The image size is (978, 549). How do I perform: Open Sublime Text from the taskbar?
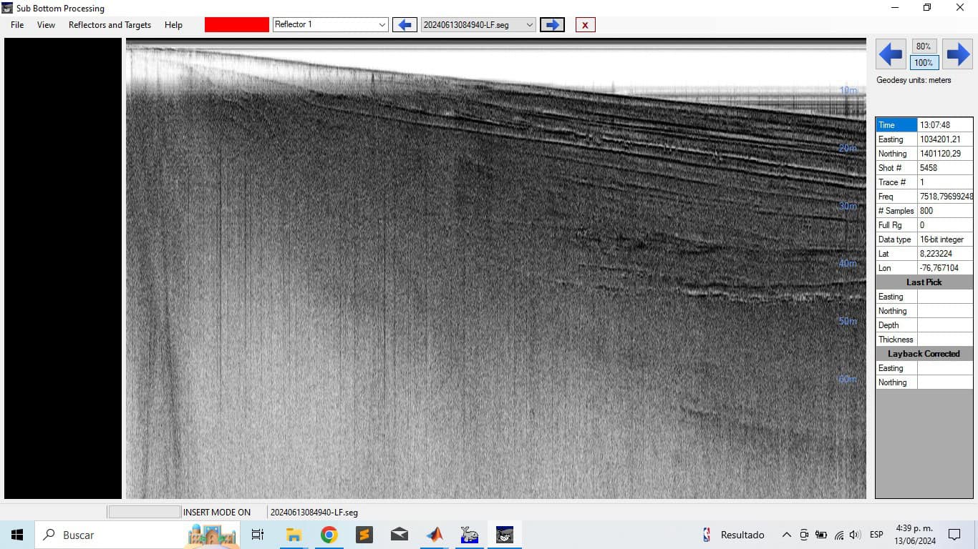click(x=364, y=535)
